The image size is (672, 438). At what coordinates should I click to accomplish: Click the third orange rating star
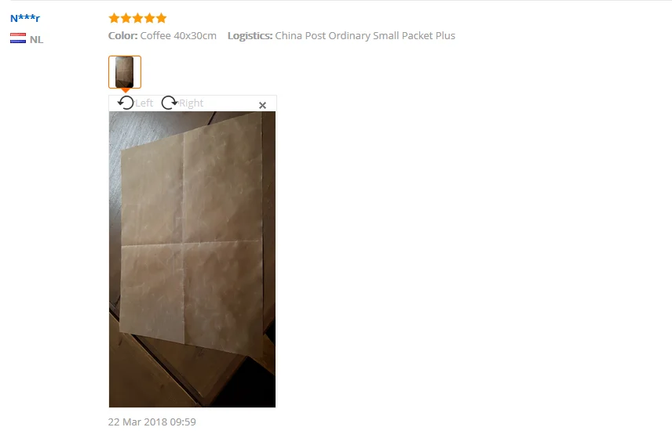[137, 18]
